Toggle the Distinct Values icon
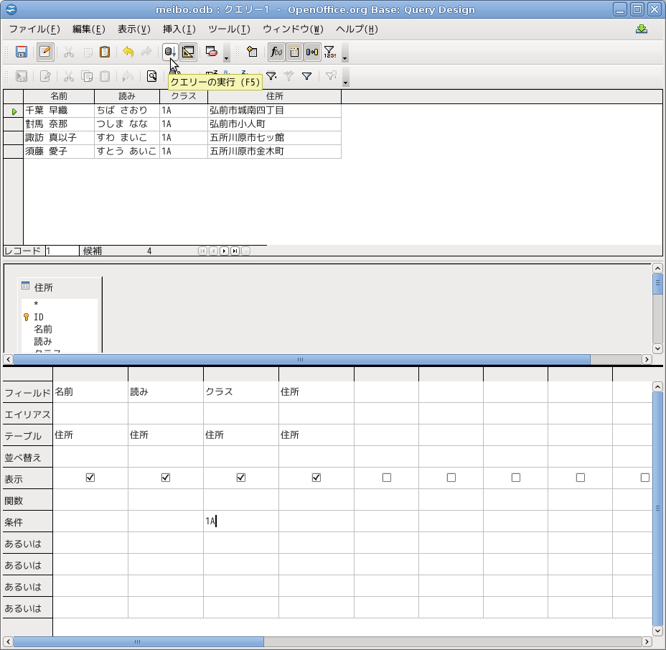The width and height of the screenshot is (666, 650). (x=330, y=52)
